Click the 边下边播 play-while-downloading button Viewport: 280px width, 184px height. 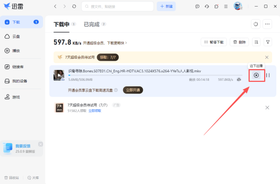click(256, 75)
